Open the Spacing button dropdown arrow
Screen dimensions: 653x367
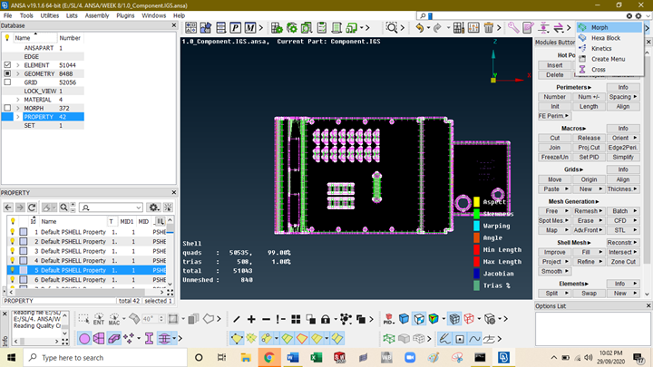pyautogui.click(x=635, y=97)
